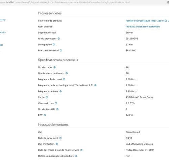Click the Spécifications du processeur heading
This screenshot has height=163, width=169.
[58, 60]
